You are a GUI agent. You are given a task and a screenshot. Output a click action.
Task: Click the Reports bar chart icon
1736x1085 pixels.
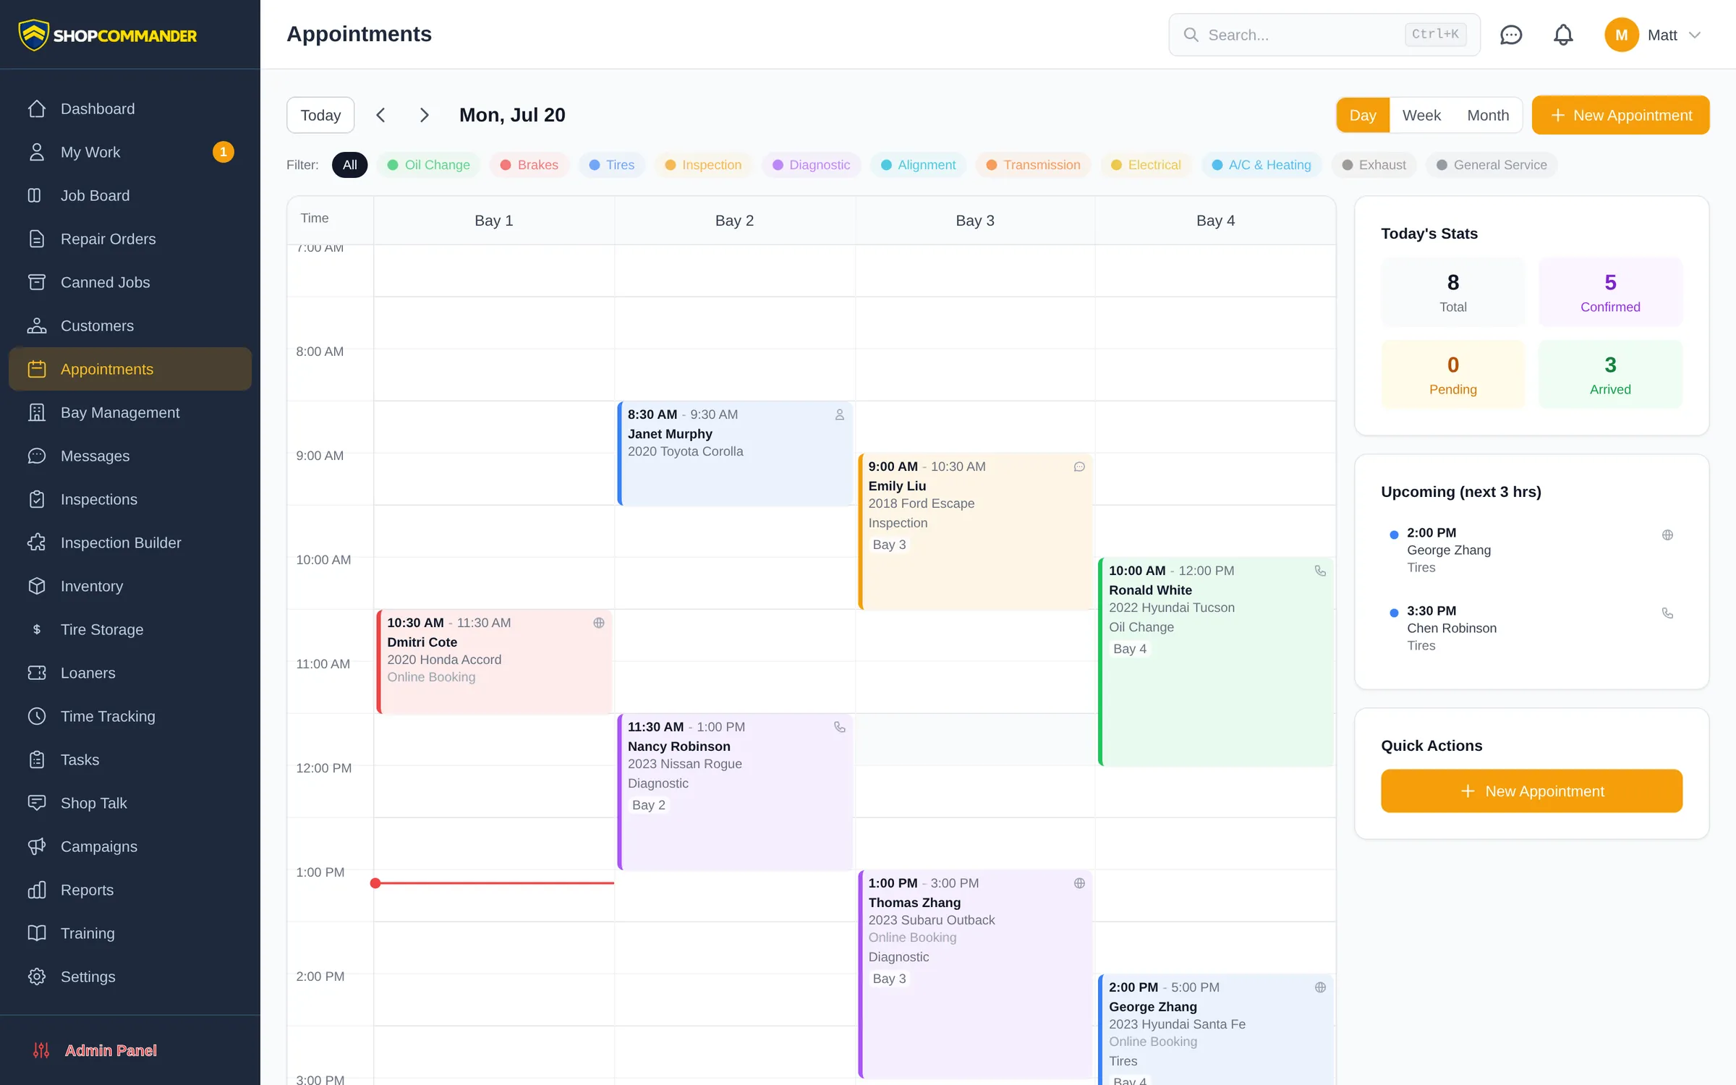pyautogui.click(x=36, y=890)
